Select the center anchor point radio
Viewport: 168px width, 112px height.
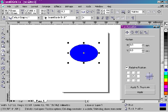tap(133, 76)
